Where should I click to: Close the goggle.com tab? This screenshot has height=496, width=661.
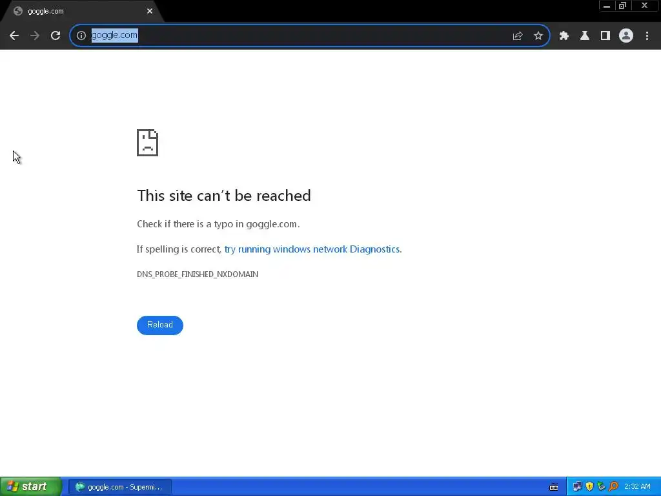[x=150, y=11]
